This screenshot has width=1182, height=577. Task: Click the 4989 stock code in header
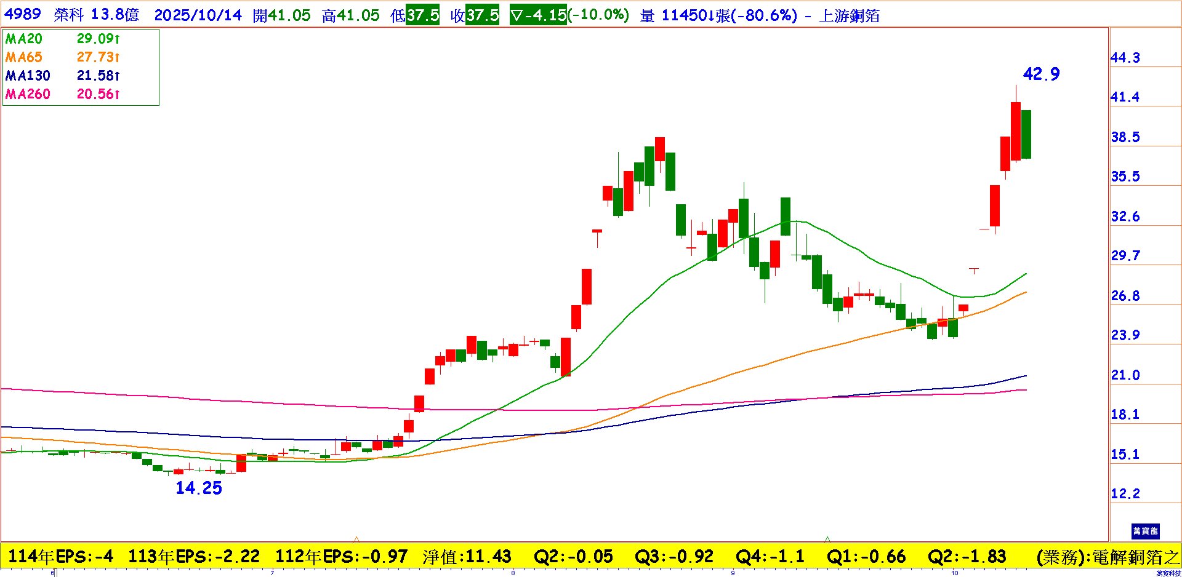click(x=23, y=15)
